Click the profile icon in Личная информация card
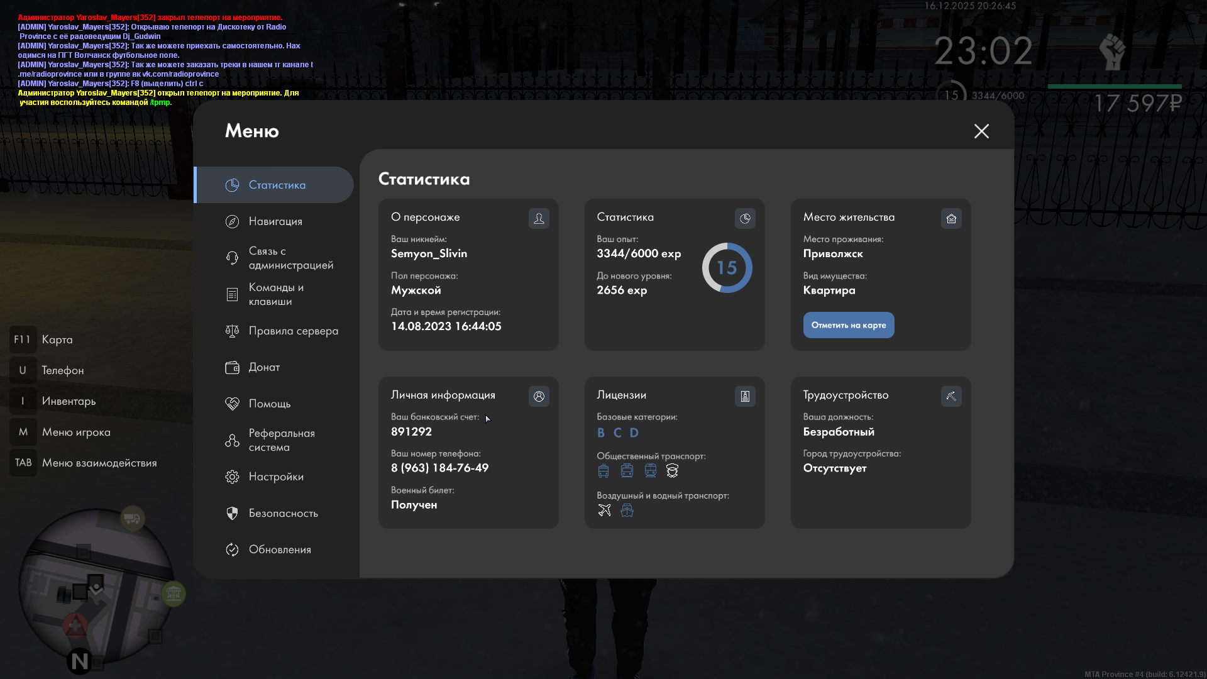 [539, 396]
